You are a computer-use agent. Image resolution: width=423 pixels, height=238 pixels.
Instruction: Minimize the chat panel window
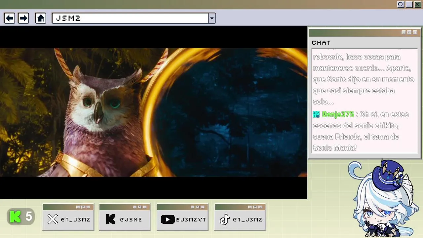tap(404, 32)
